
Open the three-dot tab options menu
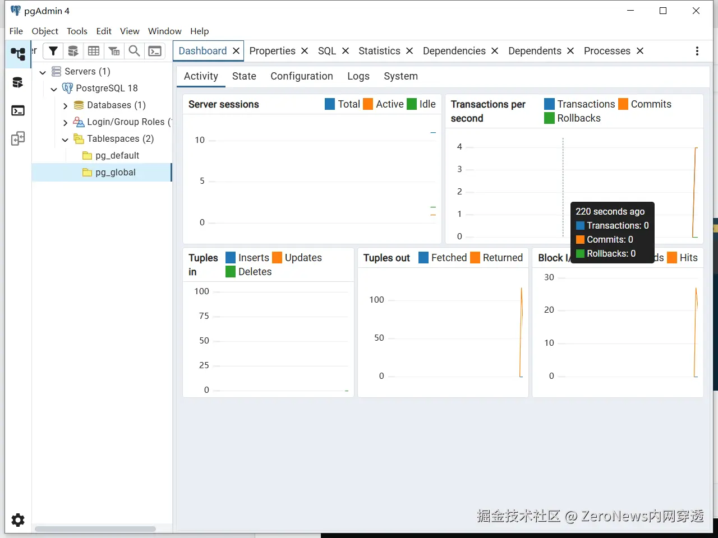click(x=697, y=51)
